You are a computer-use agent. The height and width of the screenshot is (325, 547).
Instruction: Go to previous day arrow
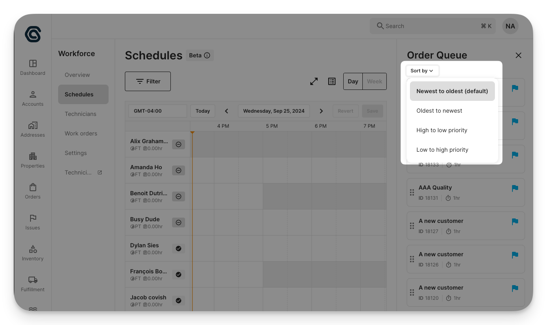[227, 111]
